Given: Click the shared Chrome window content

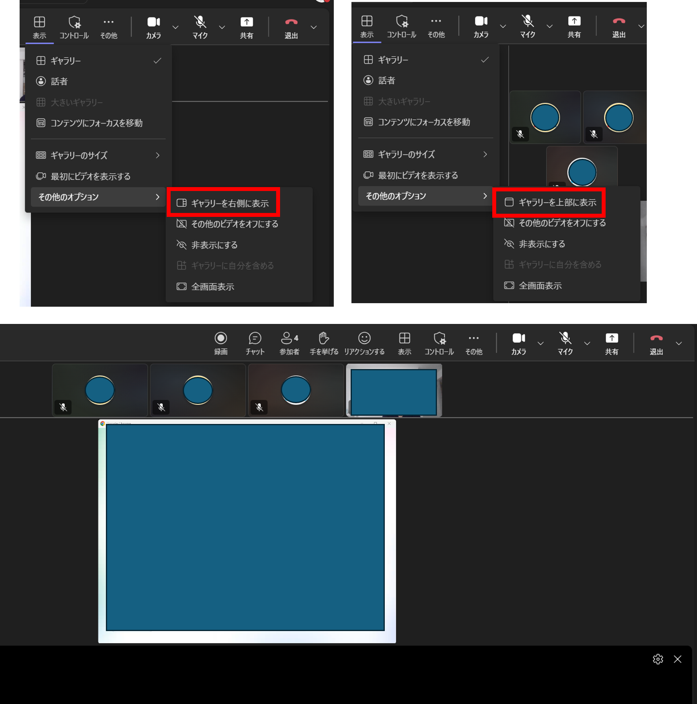Looking at the screenshot, I should pos(247,531).
